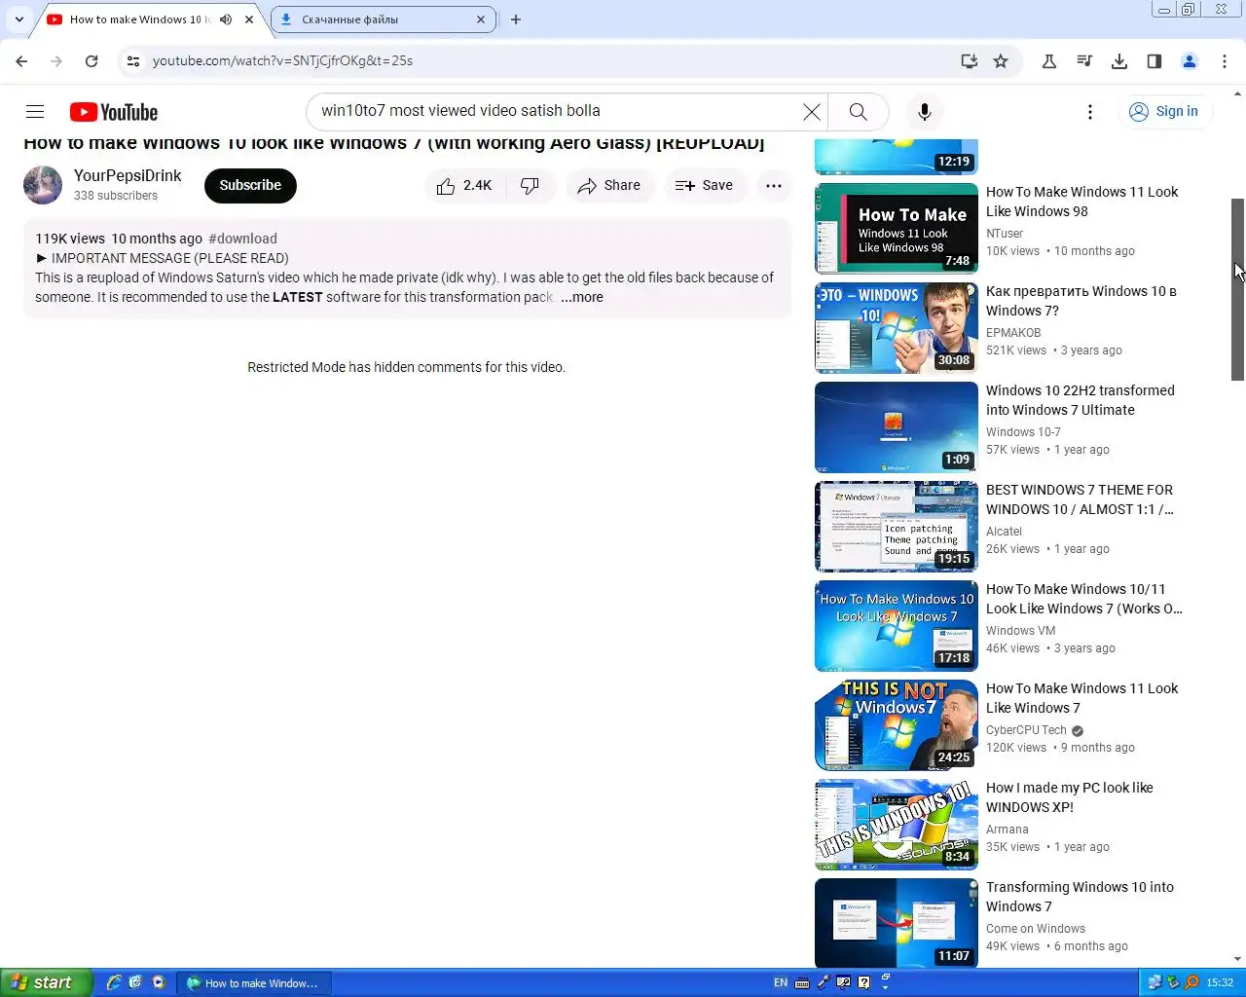The width and height of the screenshot is (1246, 997).
Task: Close the Скачанные файлы tab
Action: tap(481, 18)
